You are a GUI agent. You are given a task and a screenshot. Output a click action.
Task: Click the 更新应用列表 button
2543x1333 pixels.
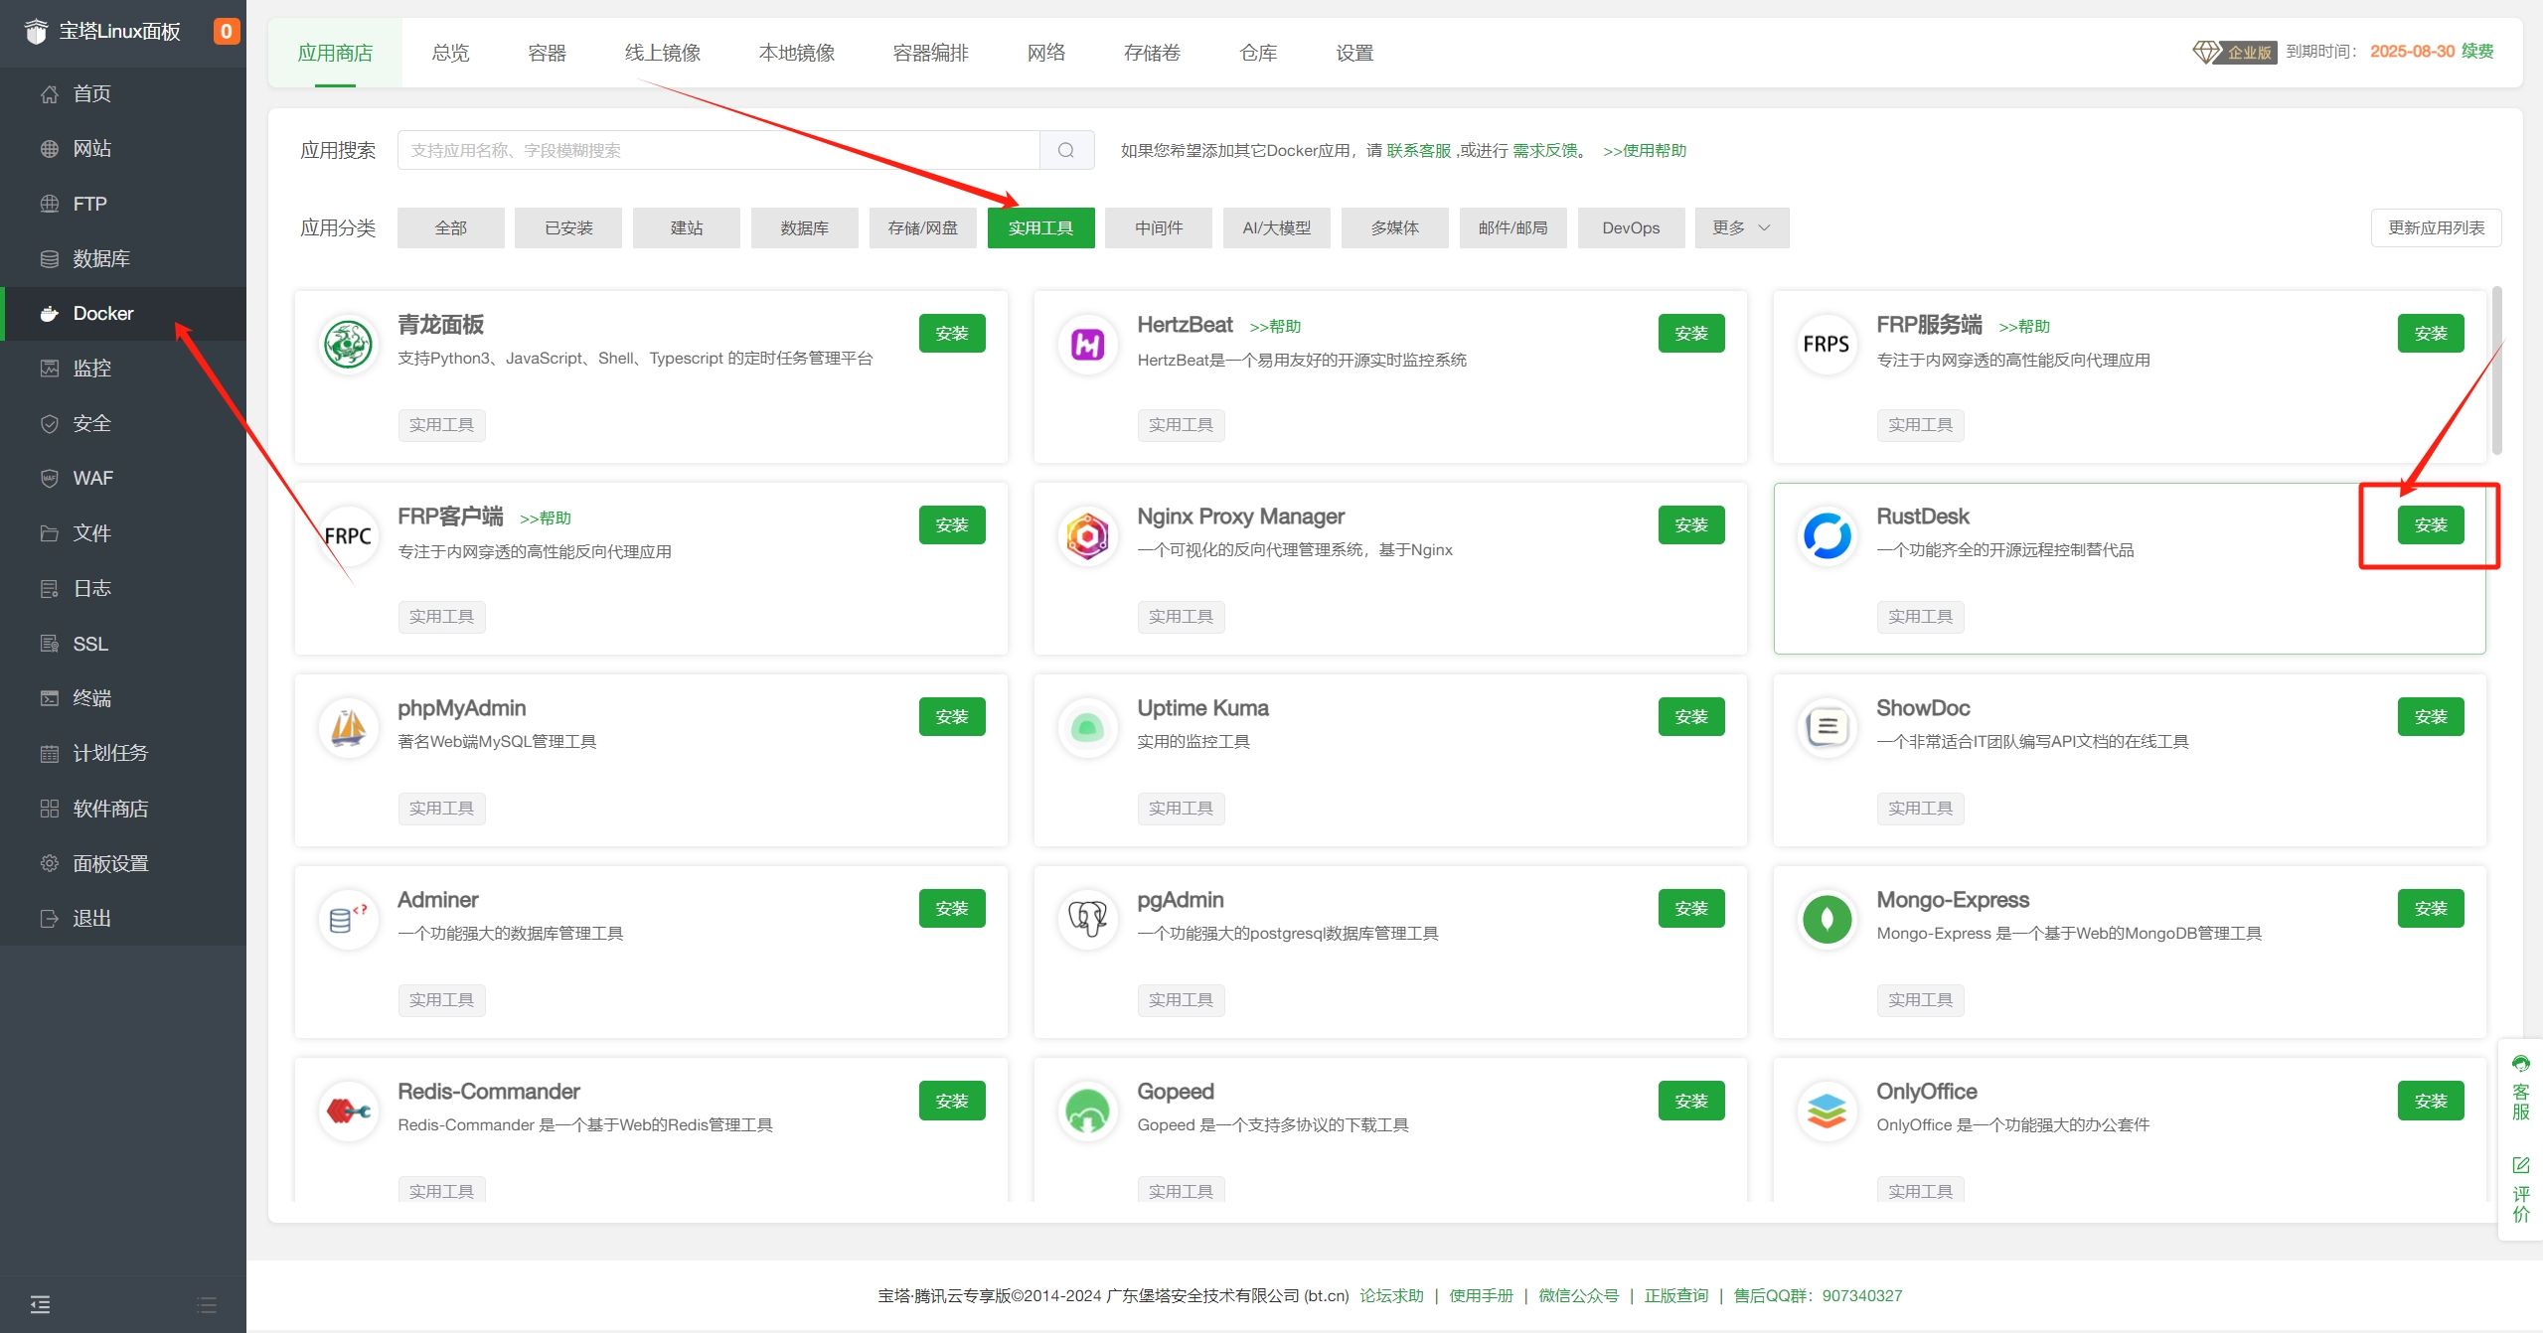(x=2436, y=227)
